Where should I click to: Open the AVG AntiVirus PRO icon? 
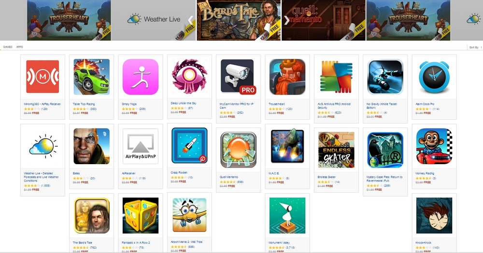[336, 77]
